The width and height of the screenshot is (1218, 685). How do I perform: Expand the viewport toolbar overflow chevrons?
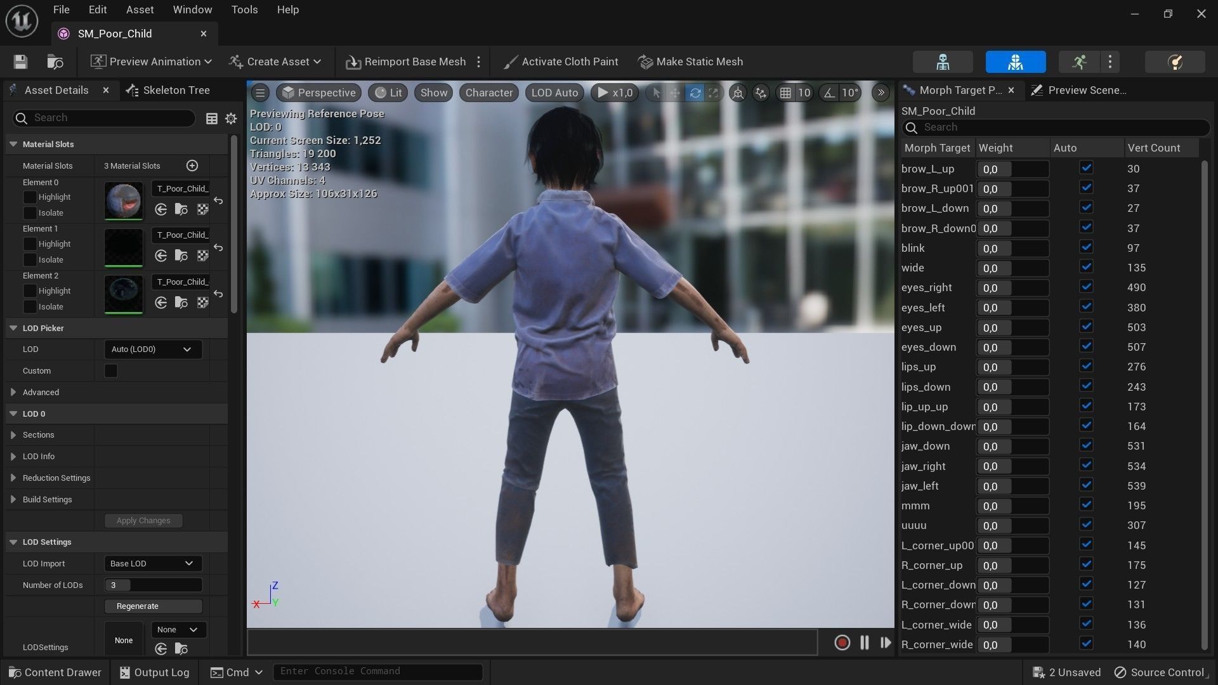point(881,93)
